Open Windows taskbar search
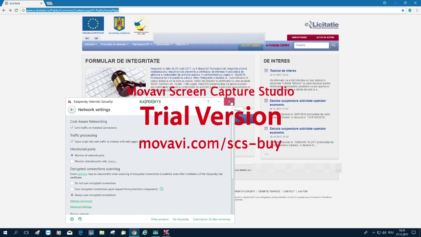The height and width of the screenshot is (237, 421). (15, 233)
